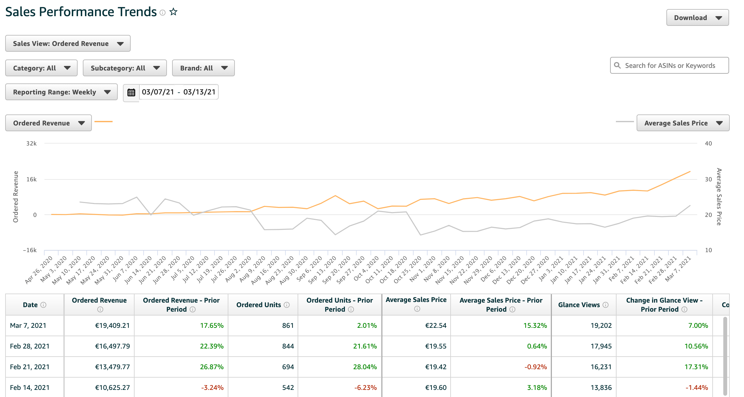The image size is (744, 397).
Task: Select the Feb 28, 2021 row date
Action: point(29,346)
